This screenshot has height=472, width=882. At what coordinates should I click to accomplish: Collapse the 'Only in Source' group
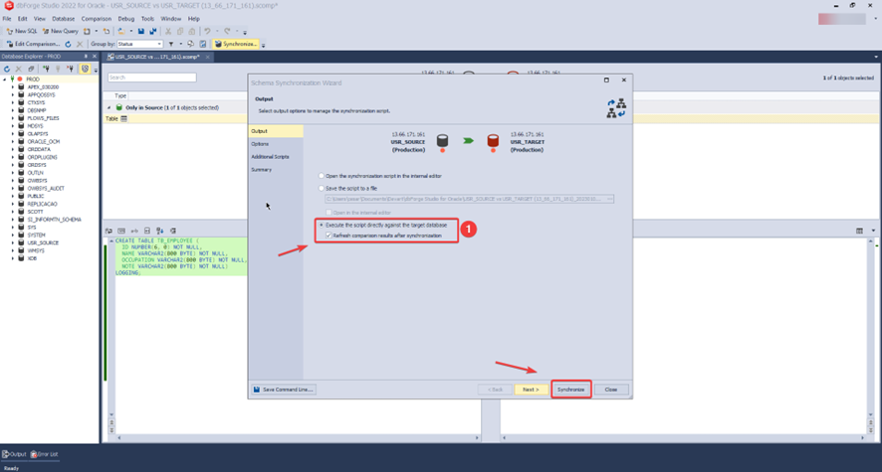[x=110, y=107]
